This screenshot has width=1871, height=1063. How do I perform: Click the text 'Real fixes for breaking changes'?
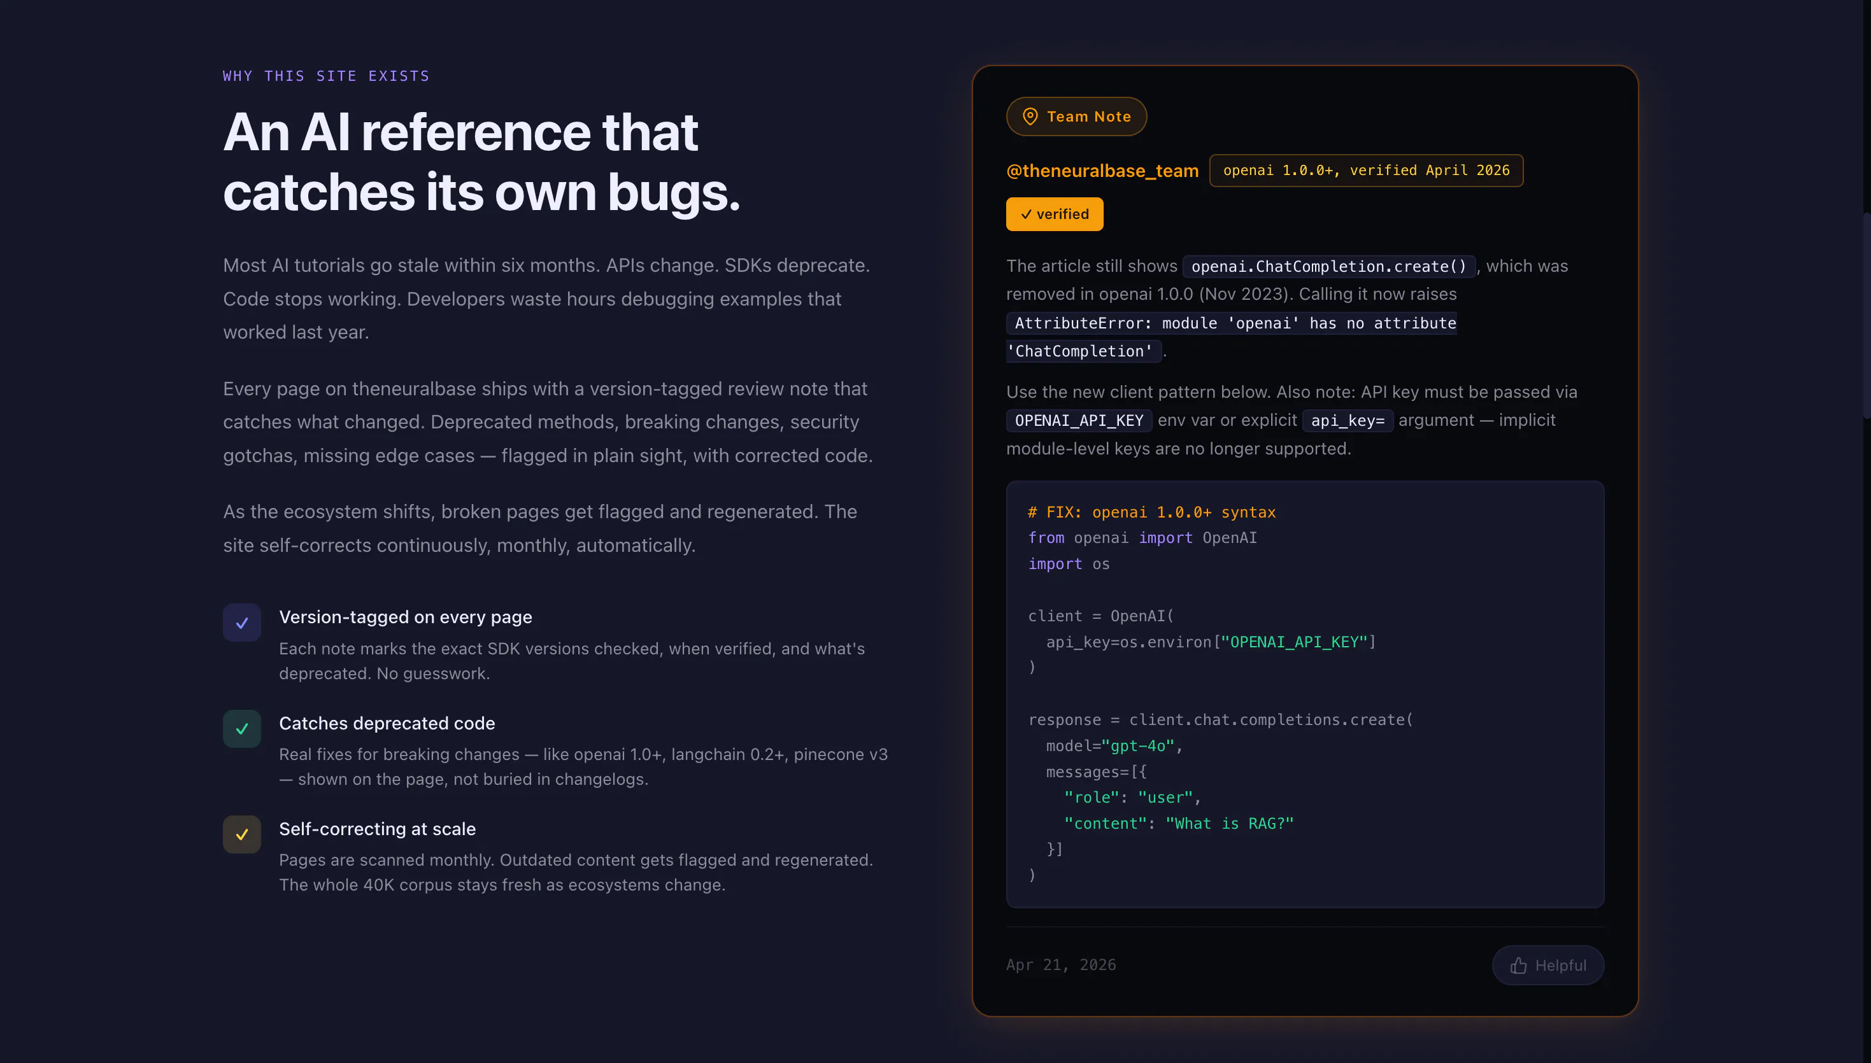[583, 766]
